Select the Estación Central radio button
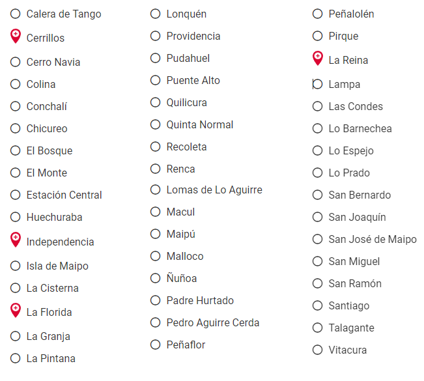 tap(16, 195)
